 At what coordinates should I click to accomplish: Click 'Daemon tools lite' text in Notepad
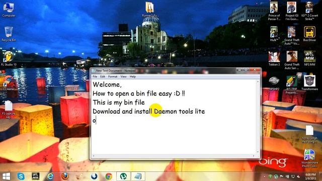coord(179,112)
